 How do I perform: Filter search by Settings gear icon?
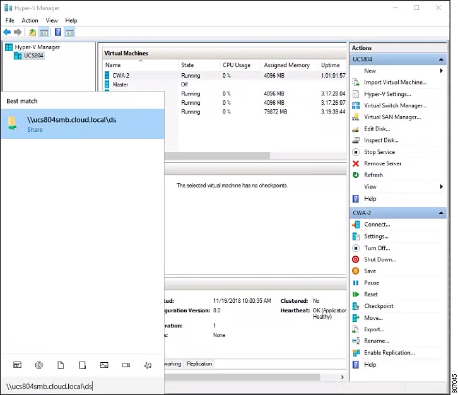(x=39, y=365)
